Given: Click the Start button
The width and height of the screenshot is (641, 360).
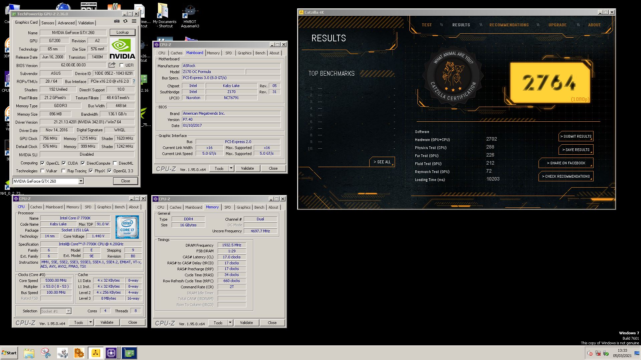Looking at the screenshot, I should [9, 353].
